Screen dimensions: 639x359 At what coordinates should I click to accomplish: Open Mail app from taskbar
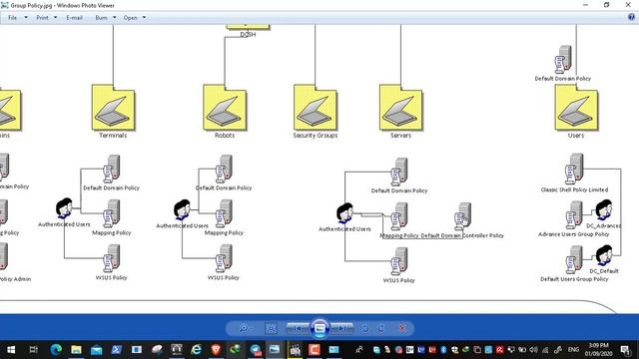(97, 350)
